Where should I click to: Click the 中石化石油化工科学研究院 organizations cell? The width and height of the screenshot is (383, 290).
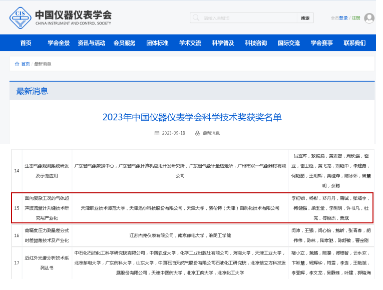pos(180,263)
